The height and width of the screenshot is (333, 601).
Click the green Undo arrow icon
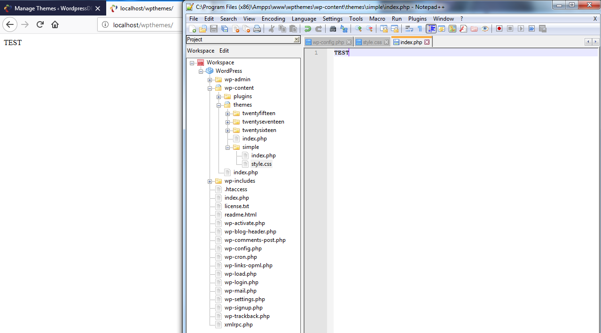coord(307,29)
